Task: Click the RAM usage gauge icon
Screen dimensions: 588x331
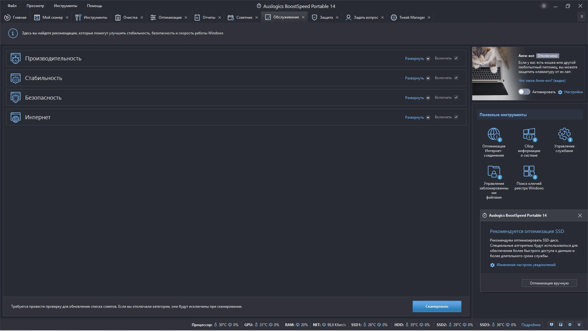Action: coord(298,325)
